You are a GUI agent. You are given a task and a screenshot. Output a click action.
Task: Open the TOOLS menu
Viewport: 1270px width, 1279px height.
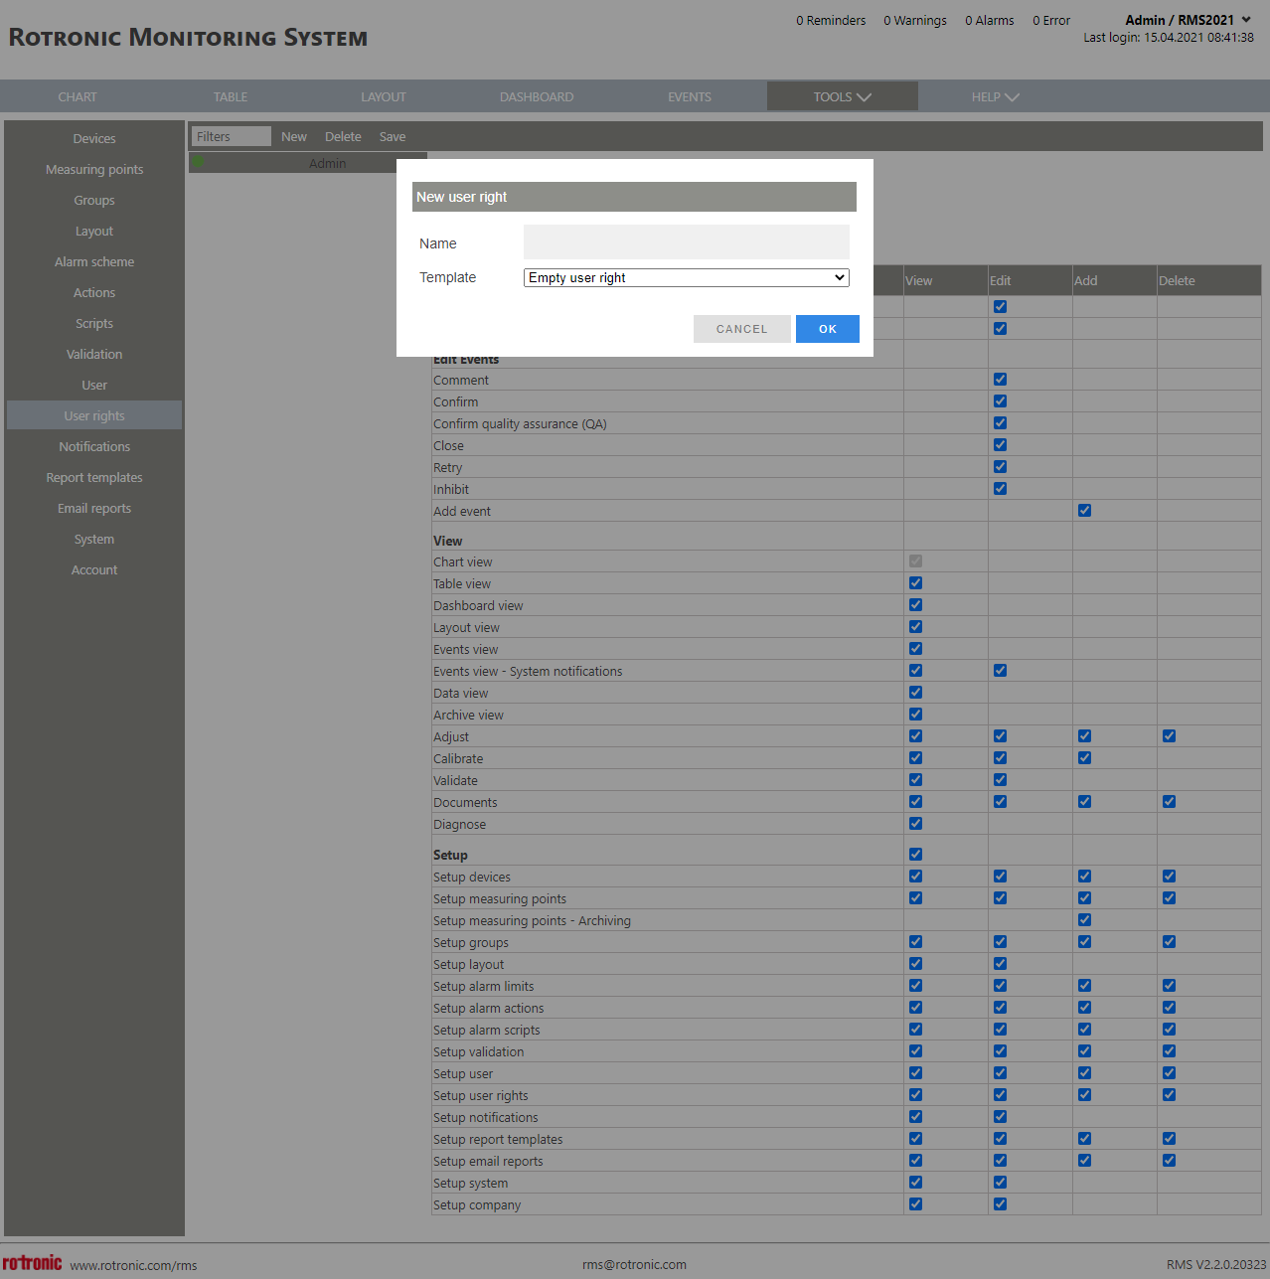click(x=842, y=96)
